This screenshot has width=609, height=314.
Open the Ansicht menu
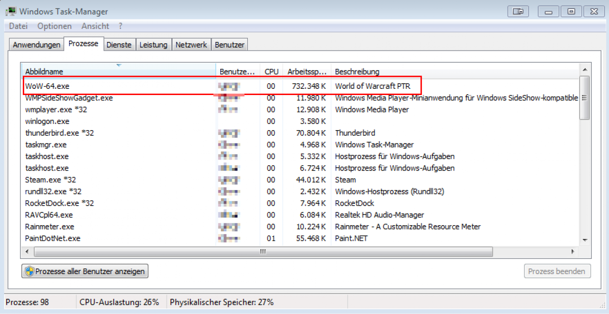(x=95, y=26)
